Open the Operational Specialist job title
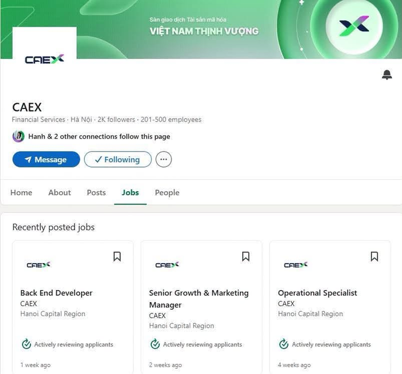 coord(317,293)
